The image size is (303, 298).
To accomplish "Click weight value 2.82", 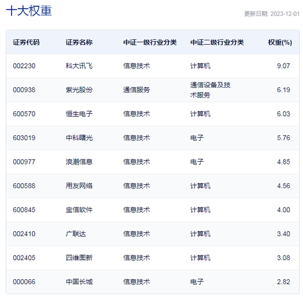I will (284, 282).
